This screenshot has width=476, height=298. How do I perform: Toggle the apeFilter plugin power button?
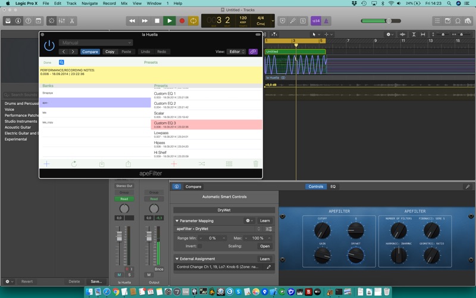pos(49,46)
